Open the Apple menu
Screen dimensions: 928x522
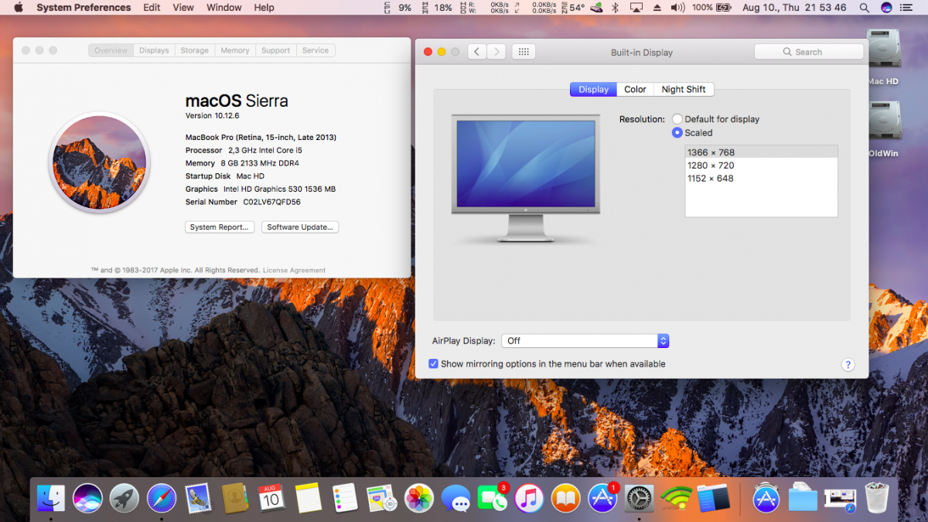point(18,8)
